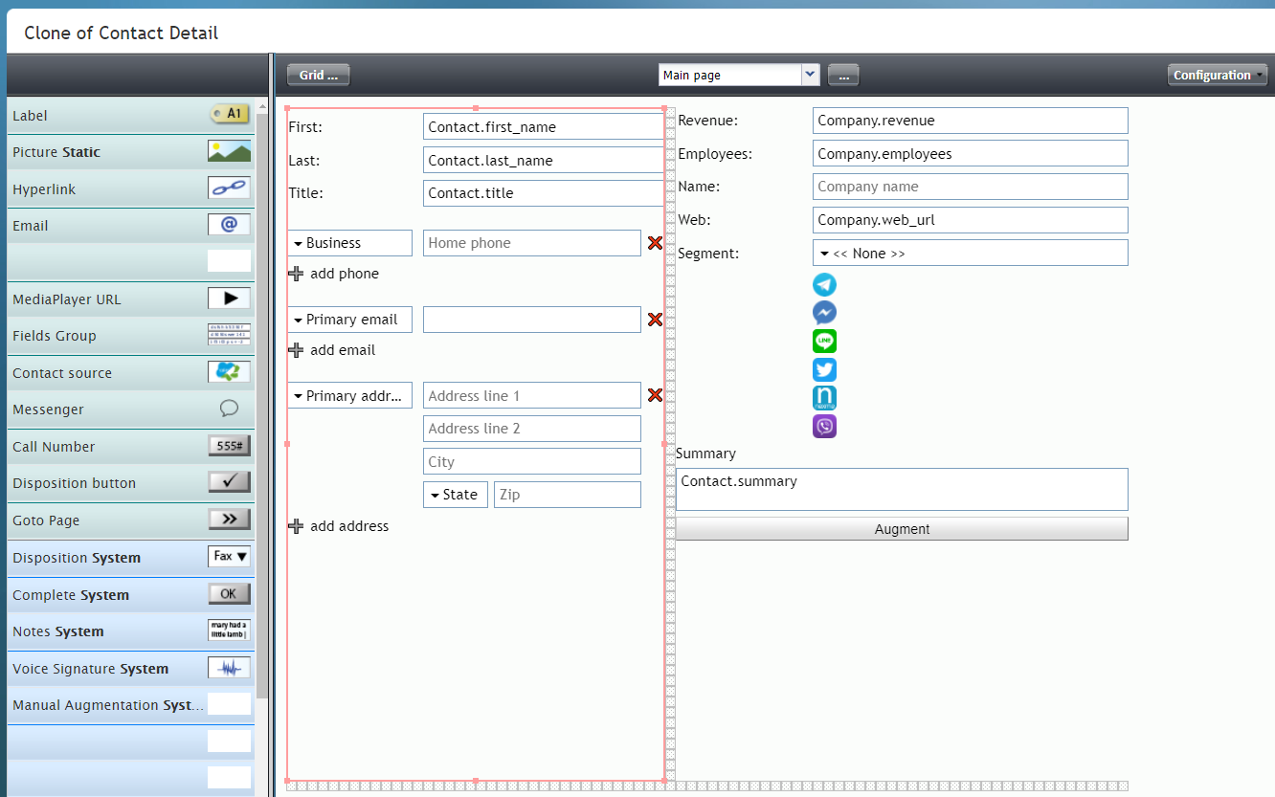Click the Telegram messenger icon
This screenshot has width=1275, height=797.
824,284
